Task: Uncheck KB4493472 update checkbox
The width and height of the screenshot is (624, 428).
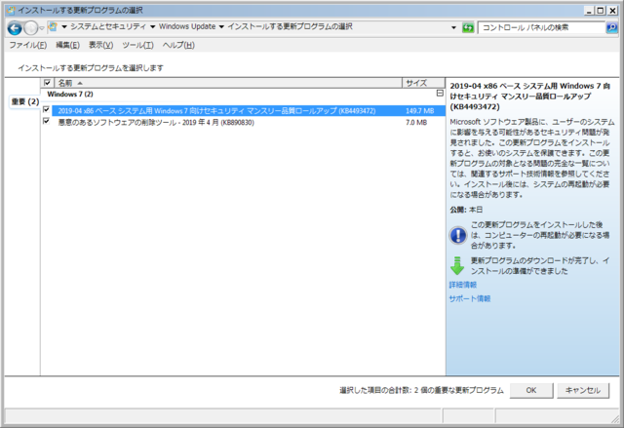Action: pos(46,109)
